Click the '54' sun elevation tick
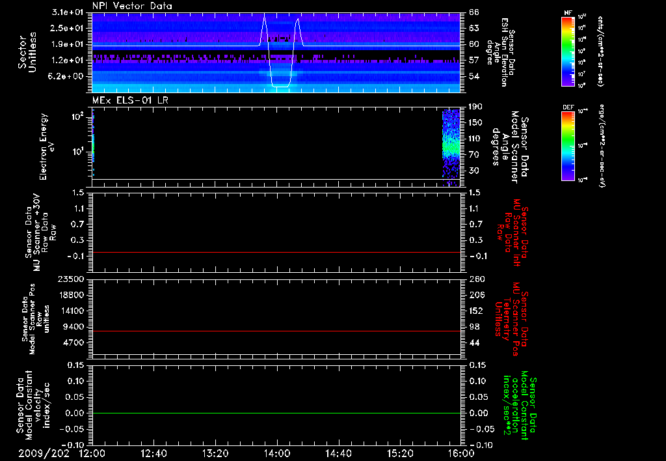The width and height of the screenshot is (666, 461). [x=474, y=77]
